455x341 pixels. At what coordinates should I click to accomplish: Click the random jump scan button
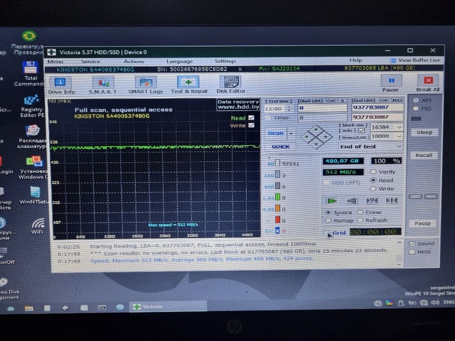pyautogui.click(x=372, y=200)
